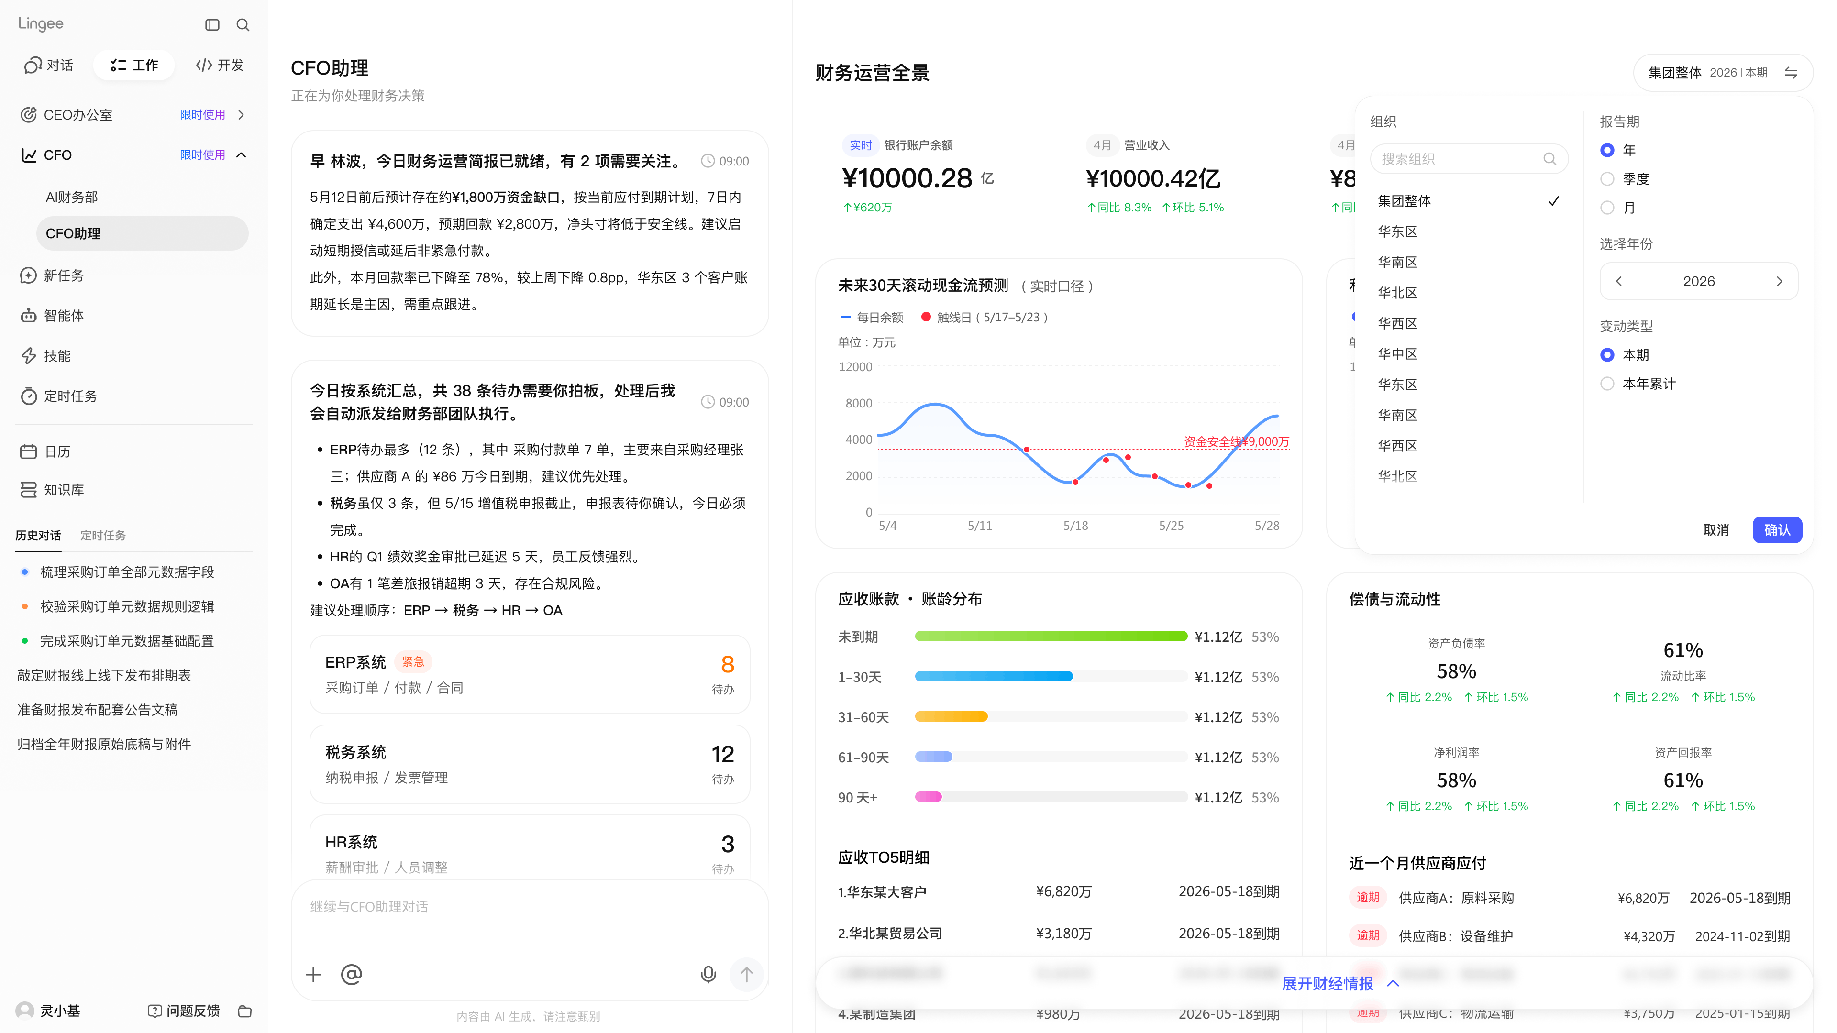
Task: Click the search icon in 搜索组织 field
Action: pos(1549,158)
